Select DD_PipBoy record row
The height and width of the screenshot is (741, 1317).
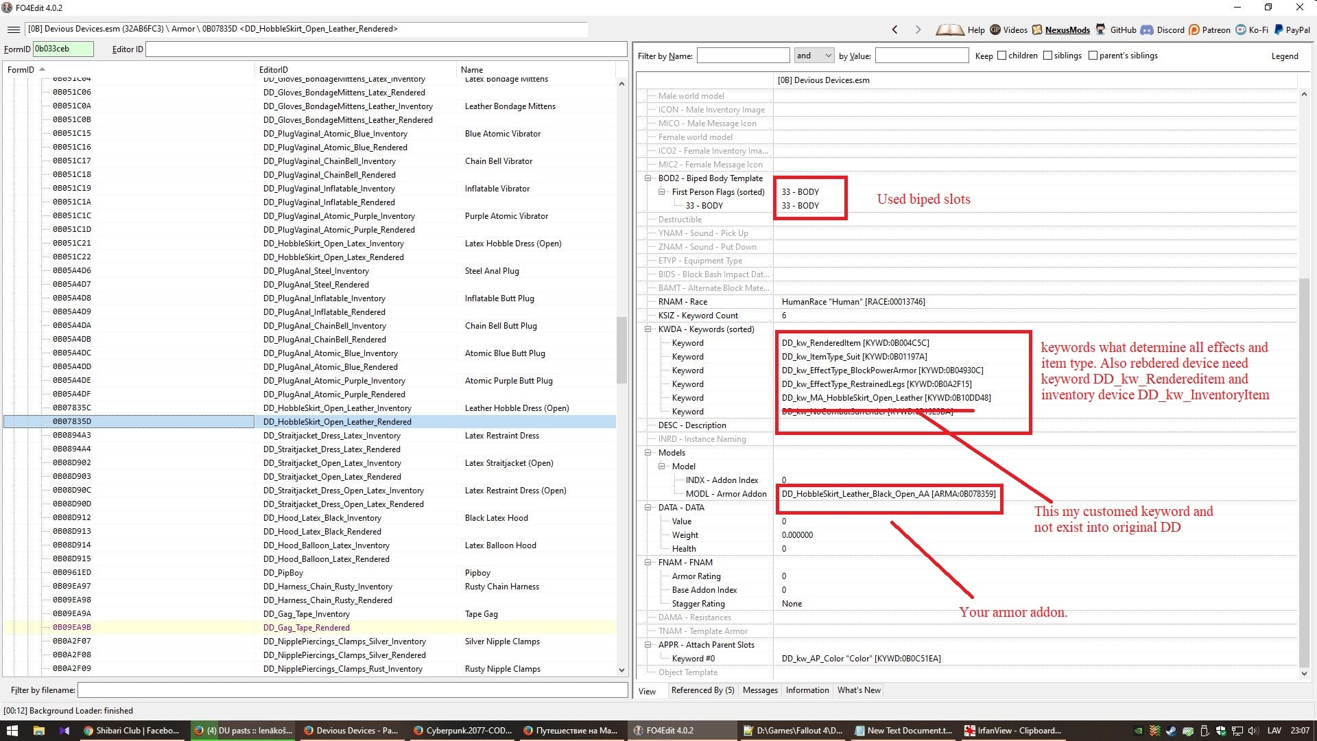click(309, 573)
